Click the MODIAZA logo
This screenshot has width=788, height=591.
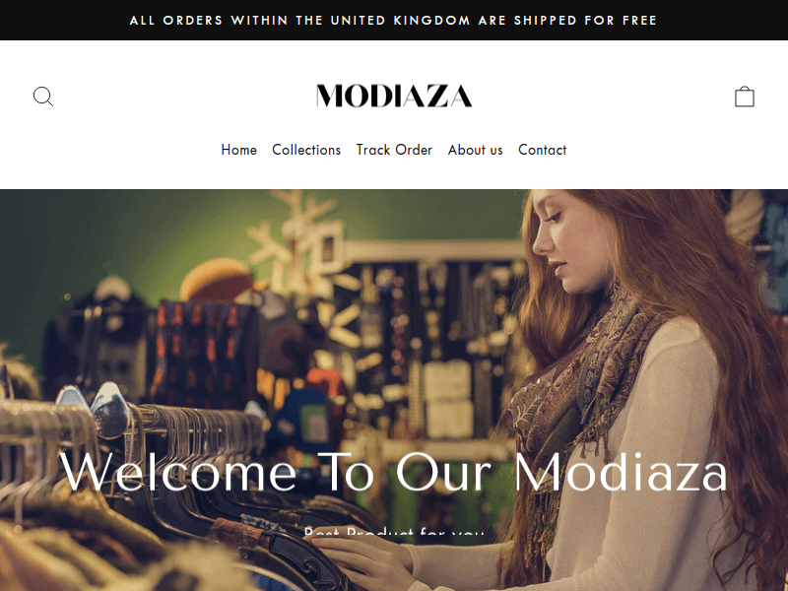[x=393, y=96]
